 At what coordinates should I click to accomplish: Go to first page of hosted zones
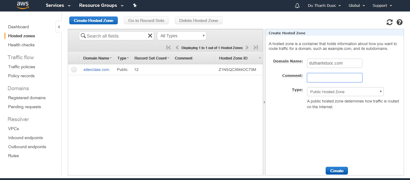coord(169,47)
